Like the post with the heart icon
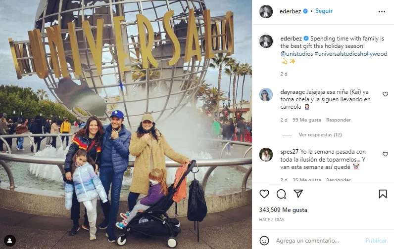The height and width of the screenshot is (249, 394). 264,194
